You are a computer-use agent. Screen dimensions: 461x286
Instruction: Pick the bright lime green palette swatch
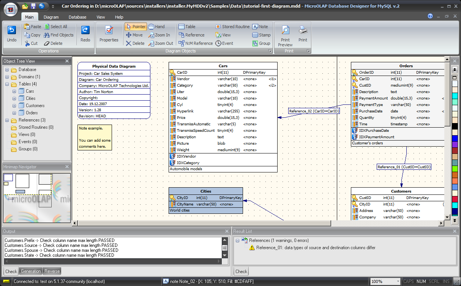(x=455, y=169)
